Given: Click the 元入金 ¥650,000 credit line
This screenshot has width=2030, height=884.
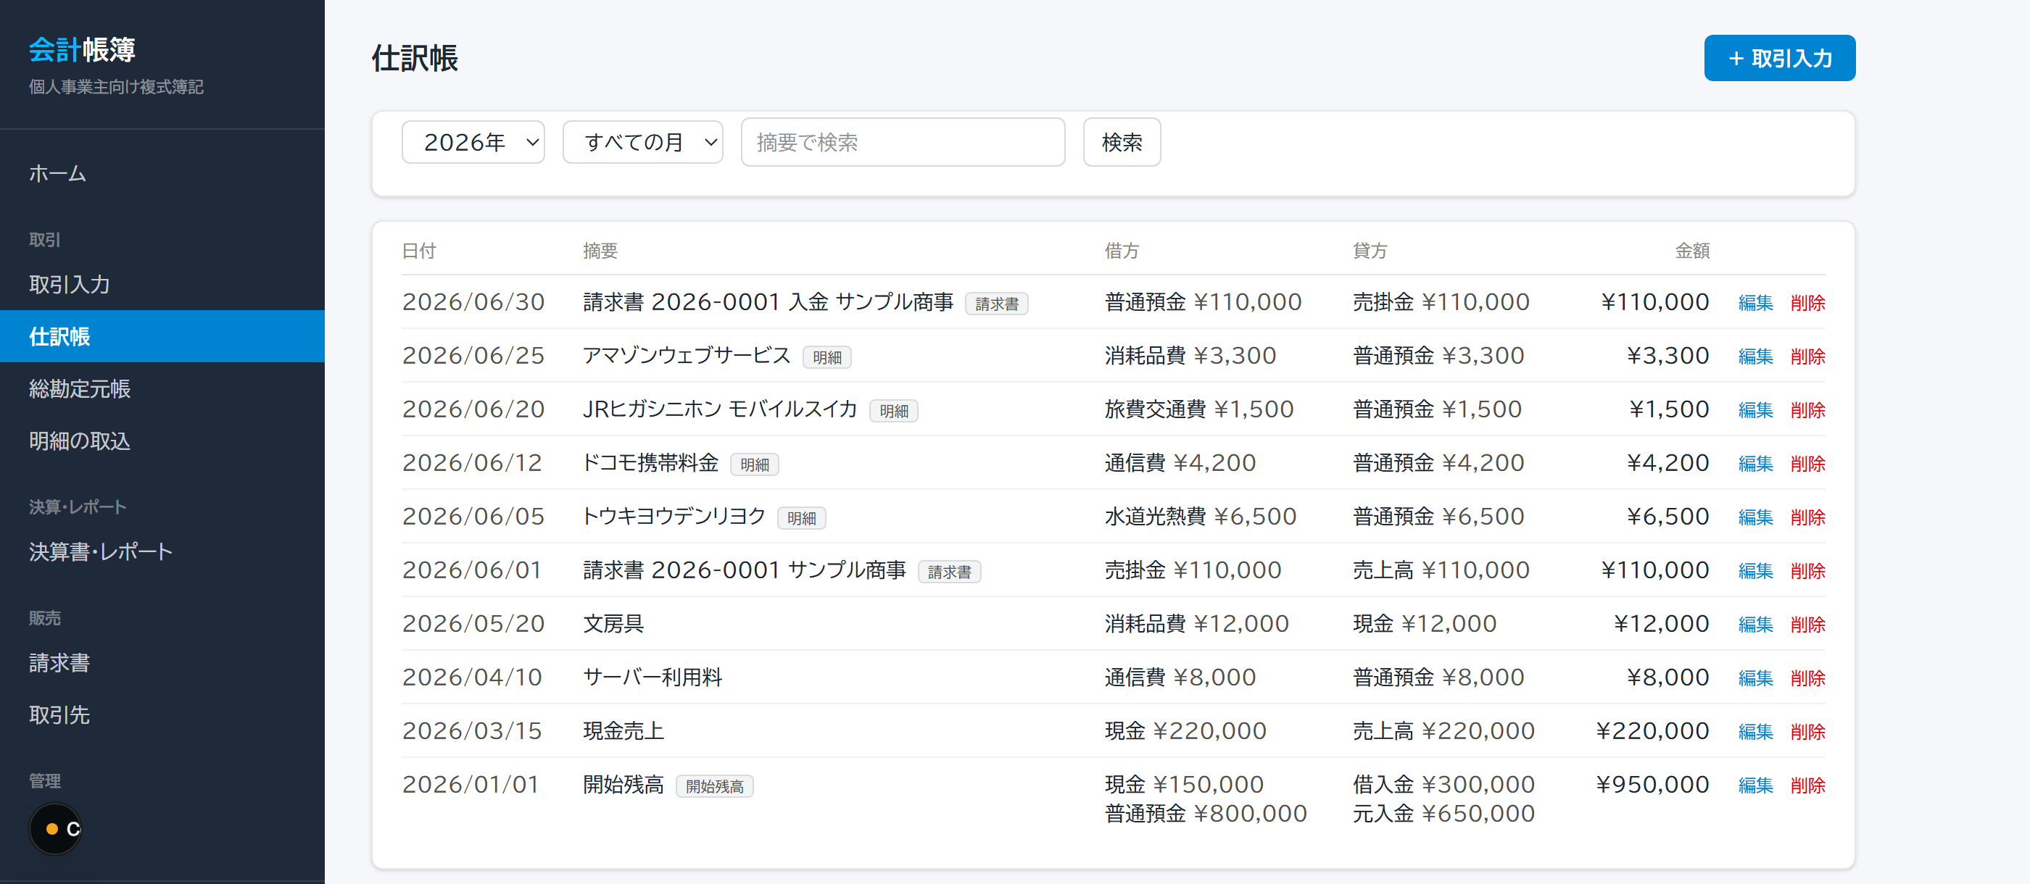Looking at the screenshot, I should pyautogui.click(x=1443, y=813).
